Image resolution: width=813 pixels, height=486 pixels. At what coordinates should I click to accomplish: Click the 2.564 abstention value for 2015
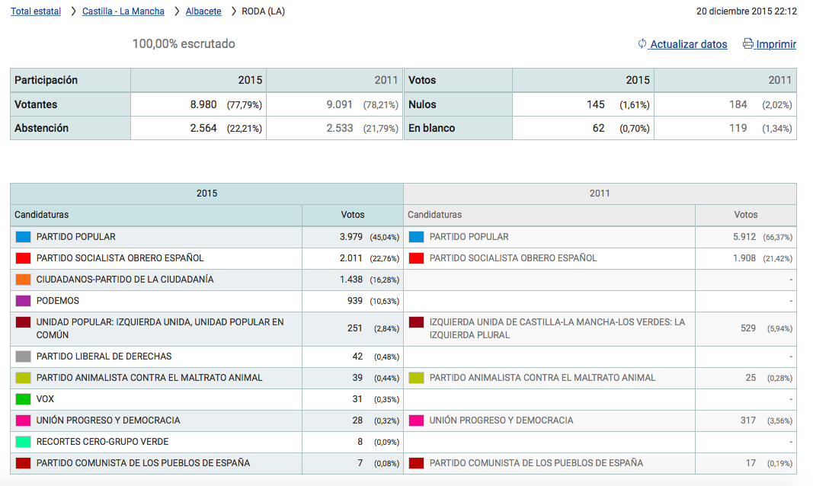tap(203, 128)
